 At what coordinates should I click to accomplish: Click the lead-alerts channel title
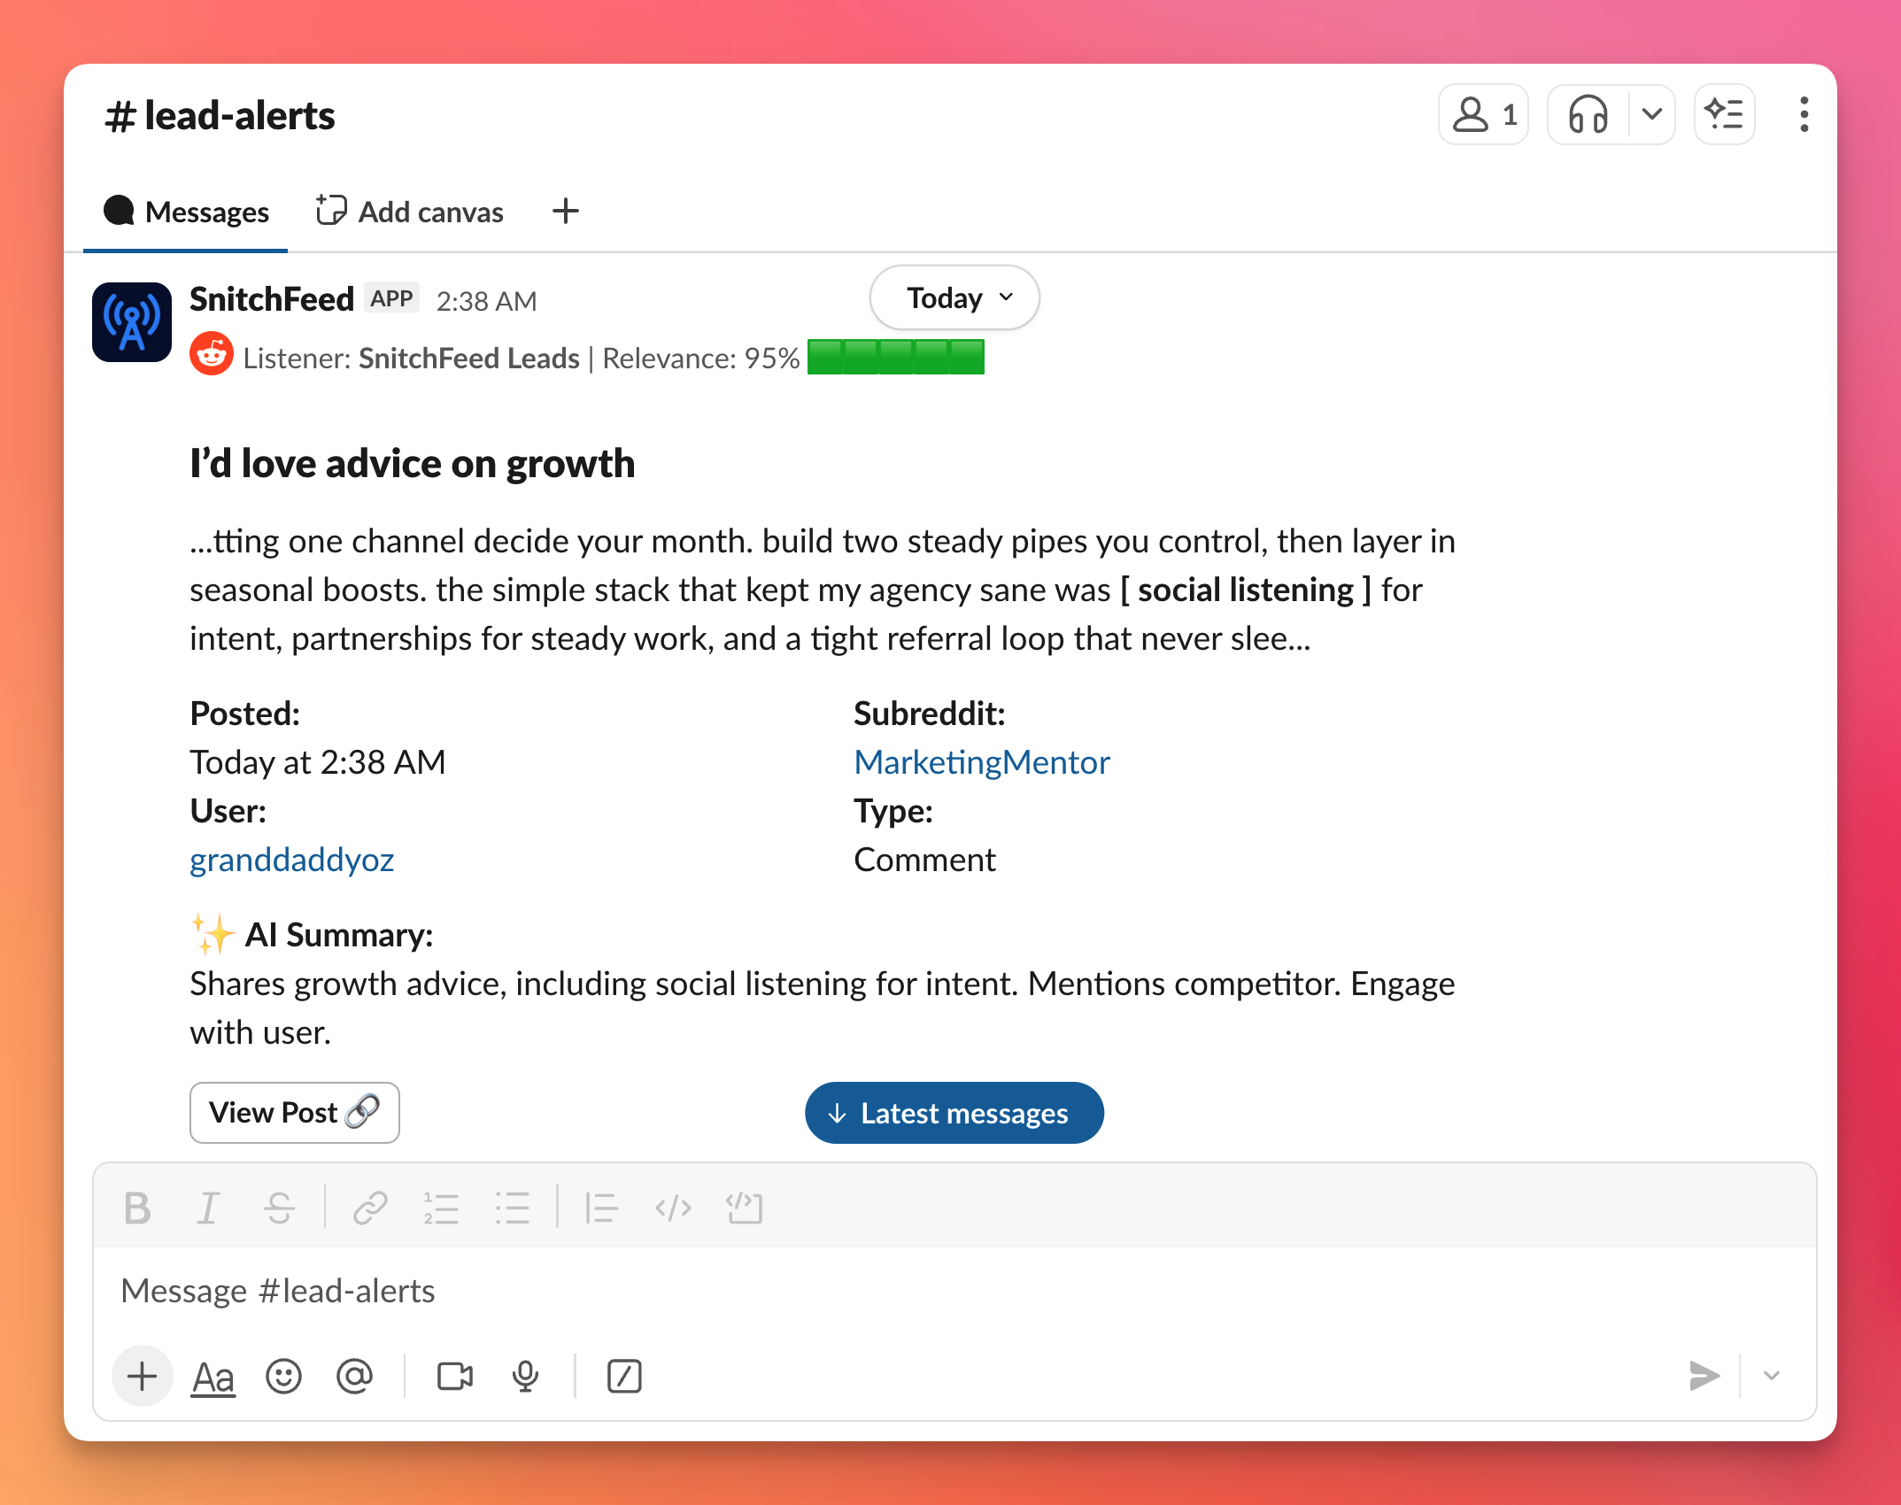220,116
